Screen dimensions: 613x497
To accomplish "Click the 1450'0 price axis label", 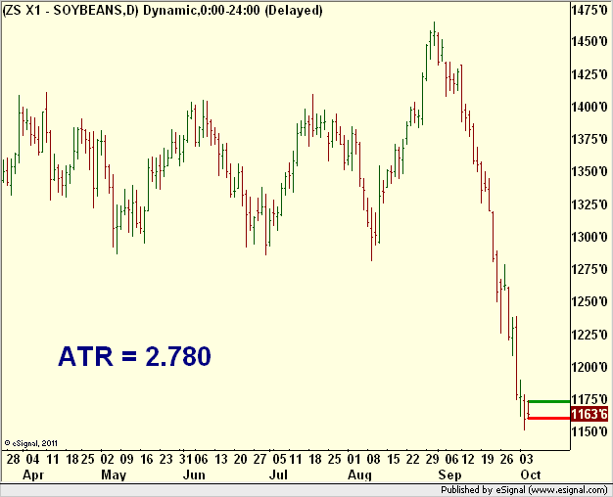I will point(590,41).
